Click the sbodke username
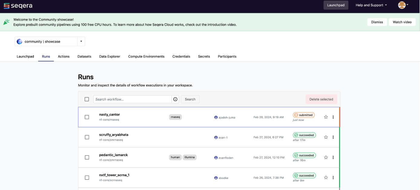Viewport: 420px width, 190px height. tap(223, 178)
